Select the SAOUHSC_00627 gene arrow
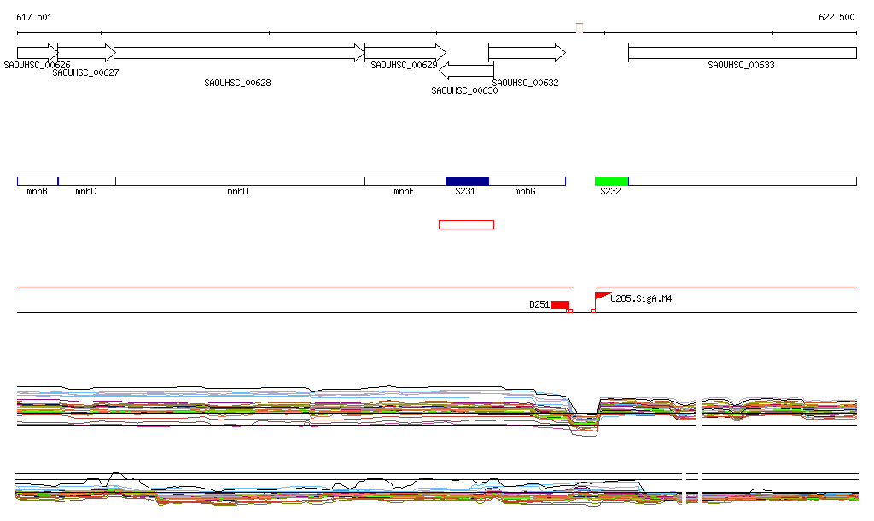 point(85,53)
